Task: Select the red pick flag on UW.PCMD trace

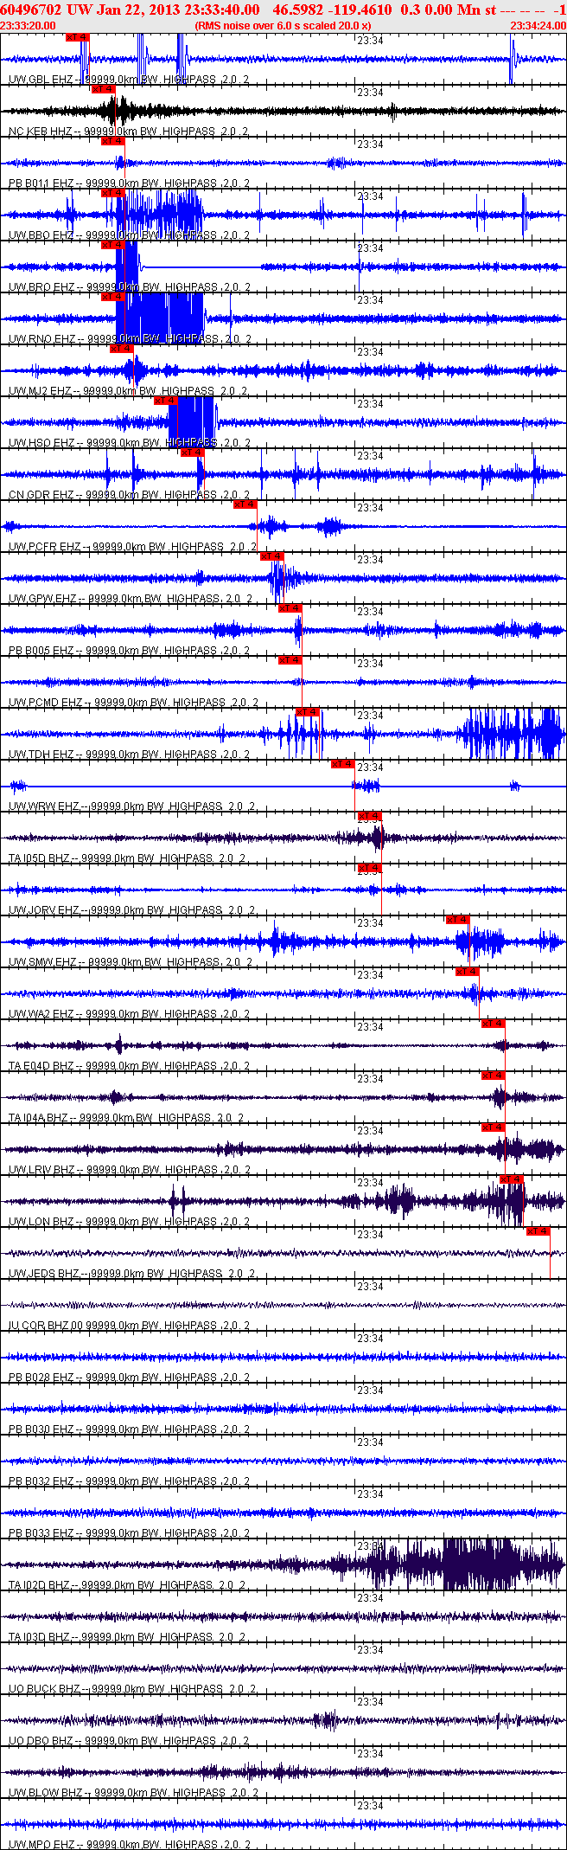Action: pyautogui.click(x=290, y=660)
